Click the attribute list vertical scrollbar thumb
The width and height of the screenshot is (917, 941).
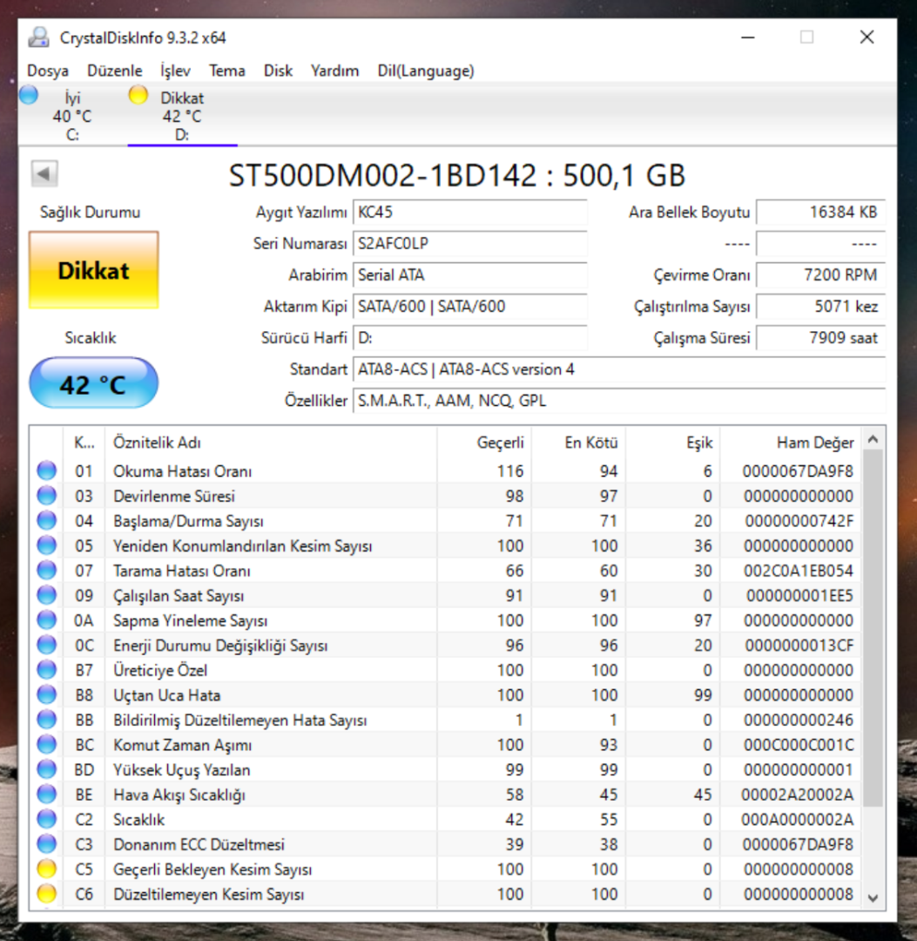click(x=873, y=627)
